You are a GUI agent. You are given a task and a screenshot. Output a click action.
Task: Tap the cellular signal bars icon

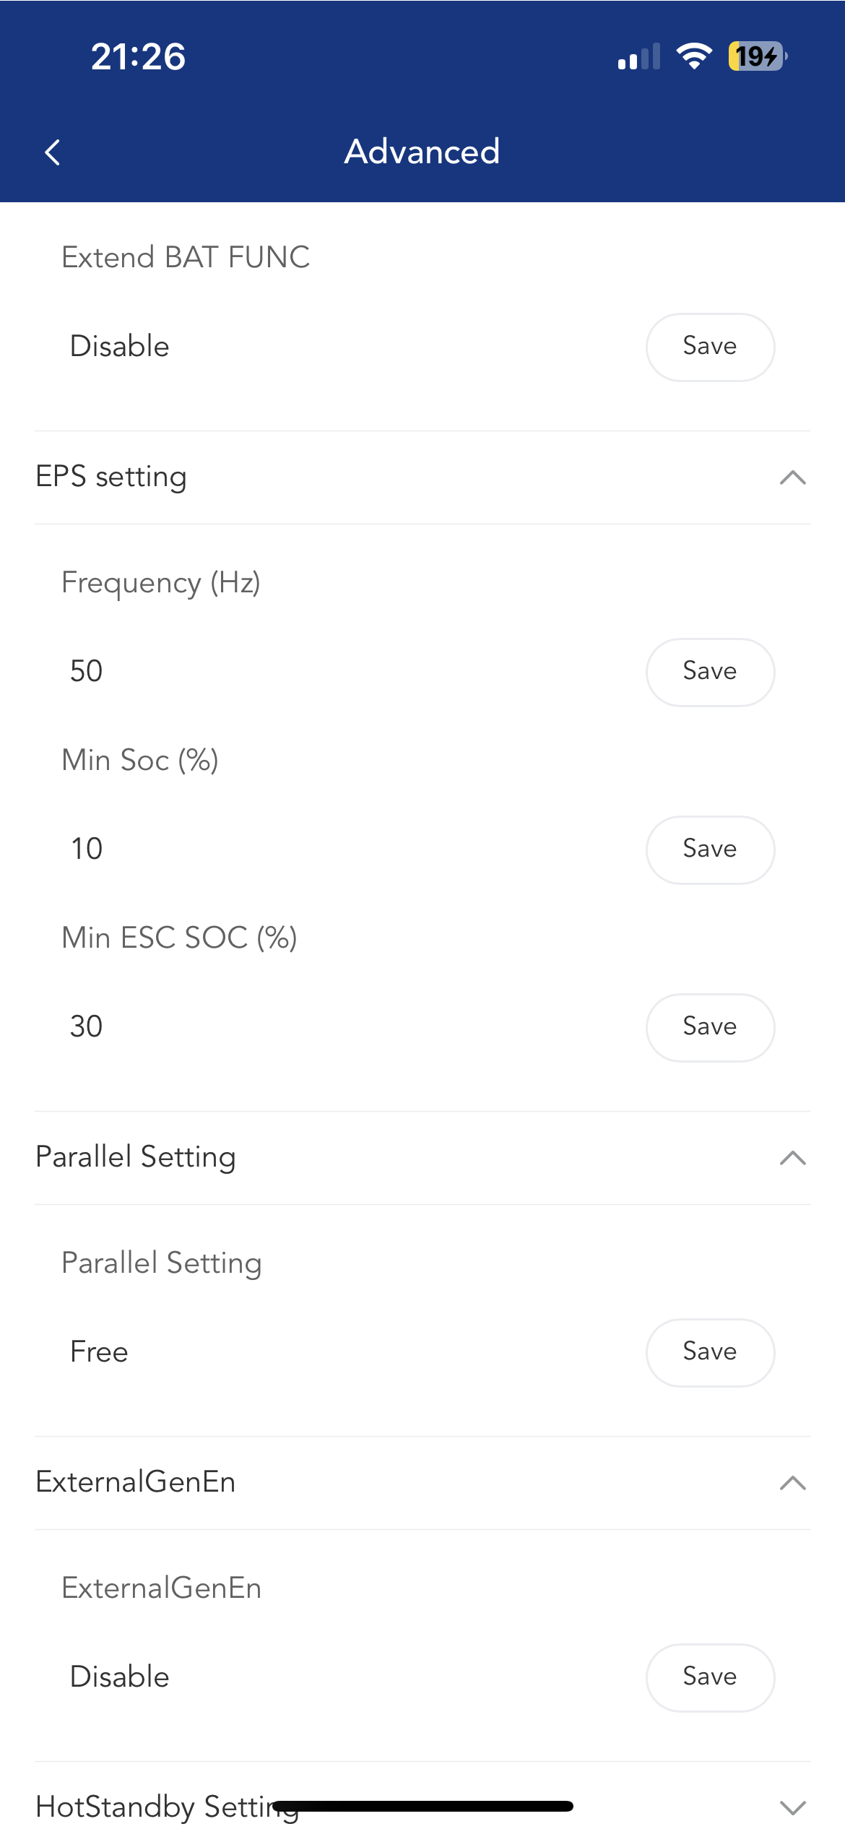pyautogui.click(x=638, y=56)
